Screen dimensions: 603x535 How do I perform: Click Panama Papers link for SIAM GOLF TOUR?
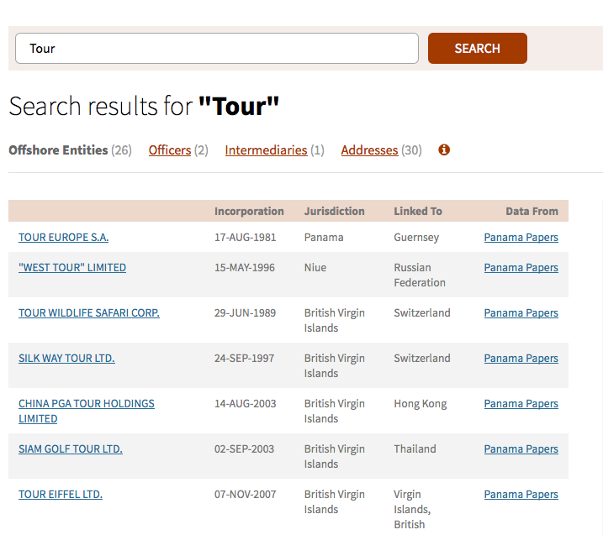click(x=521, y=448)
